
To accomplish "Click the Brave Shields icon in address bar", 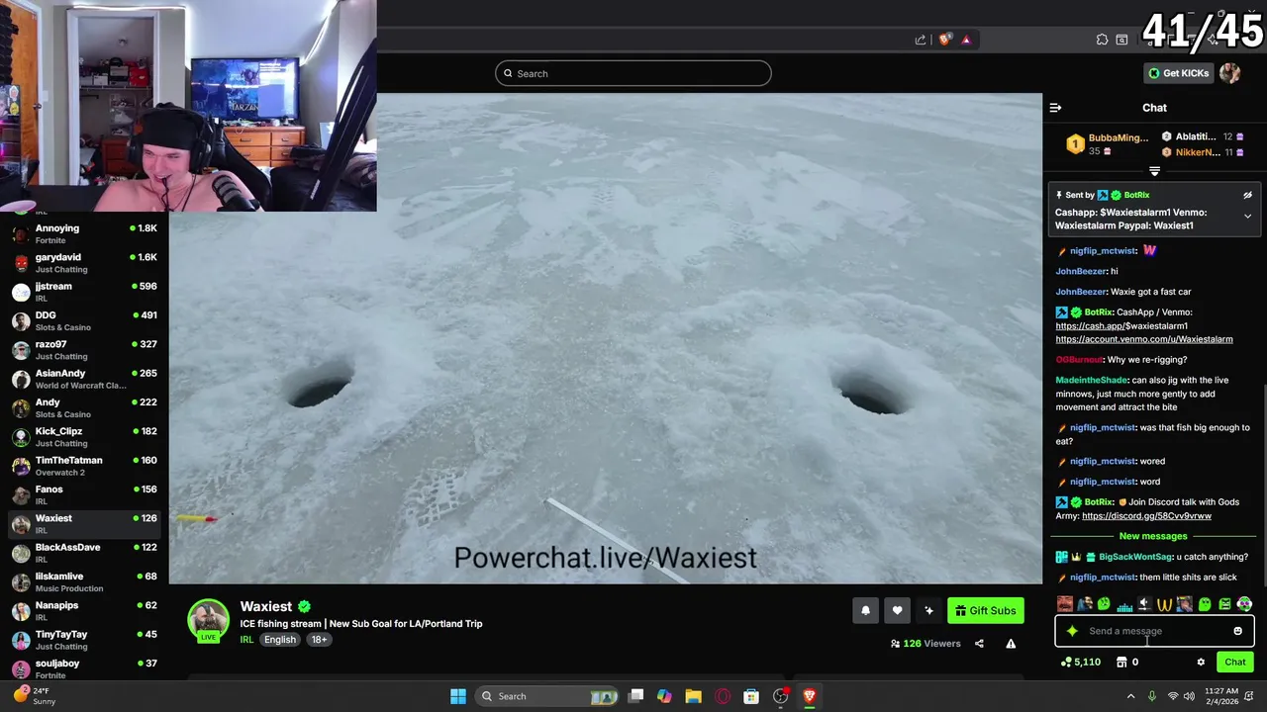I will click(945, 40).
